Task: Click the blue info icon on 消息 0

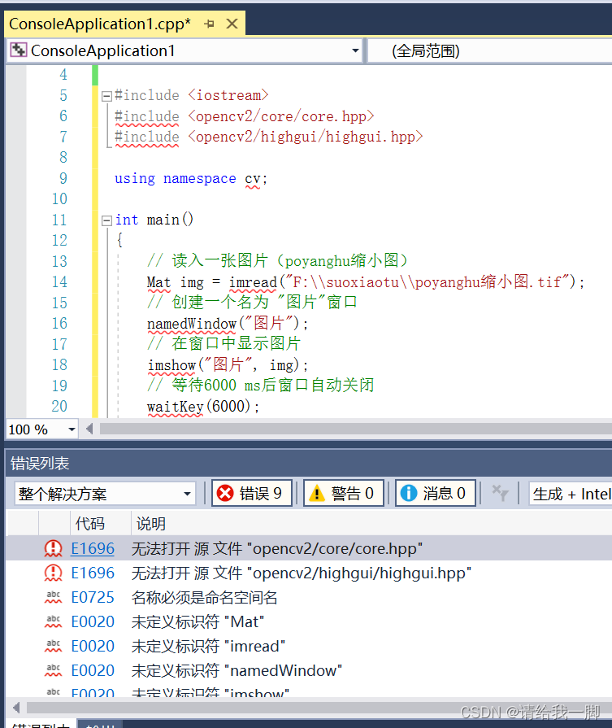Action: pos(409,493)
